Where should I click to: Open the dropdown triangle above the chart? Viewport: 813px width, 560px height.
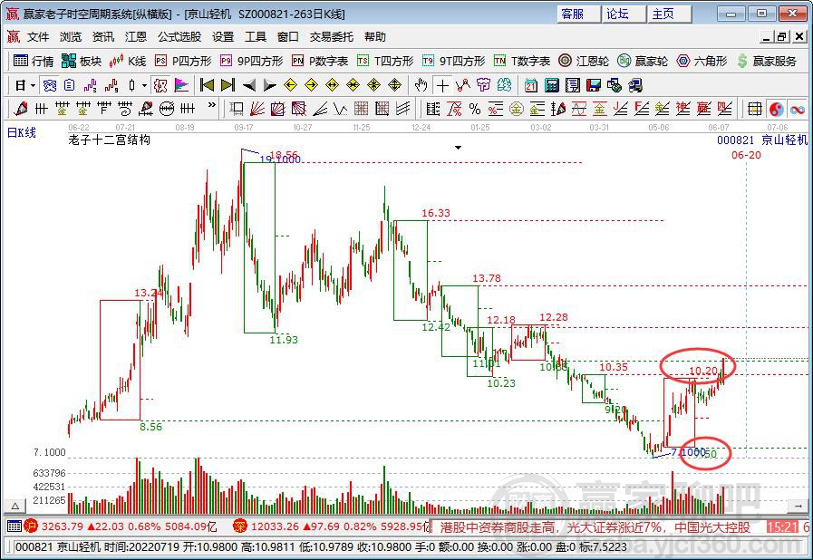tap(458, 148)
